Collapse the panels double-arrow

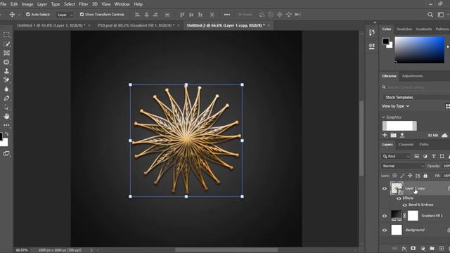[x=375, y=22]
